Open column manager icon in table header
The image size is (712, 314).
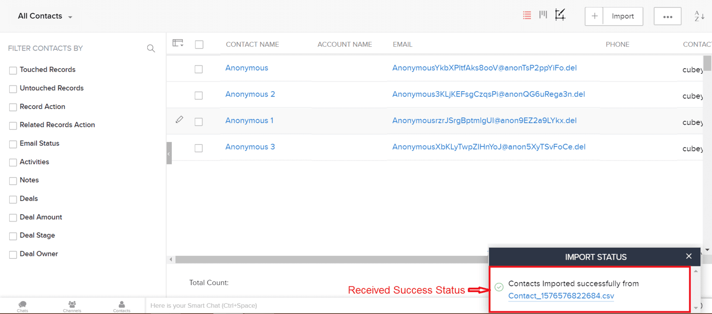pyautogui.click(x=178, y=43)
